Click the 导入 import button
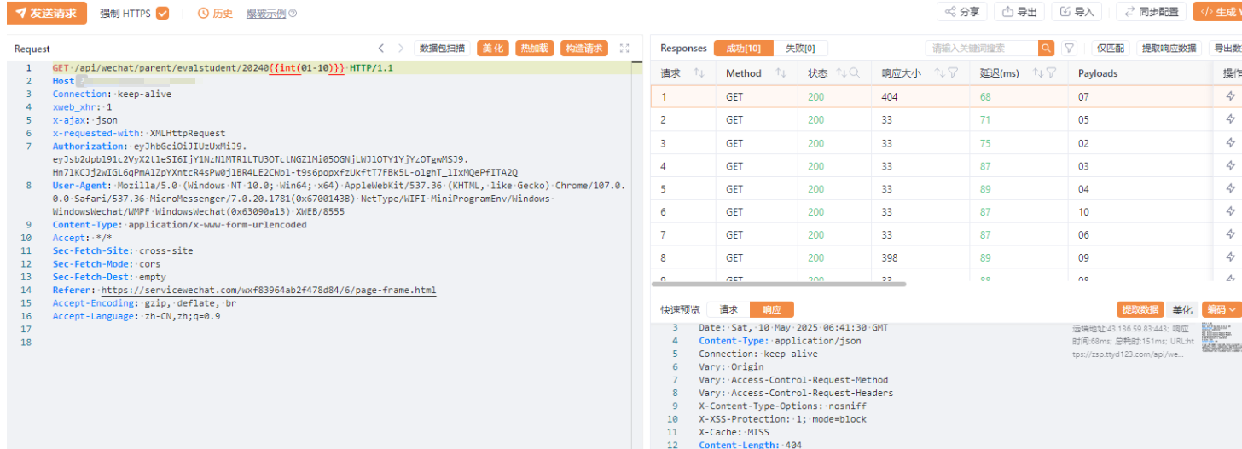This screenshot has width=1242, height=449. click(x=1077, y=12)
